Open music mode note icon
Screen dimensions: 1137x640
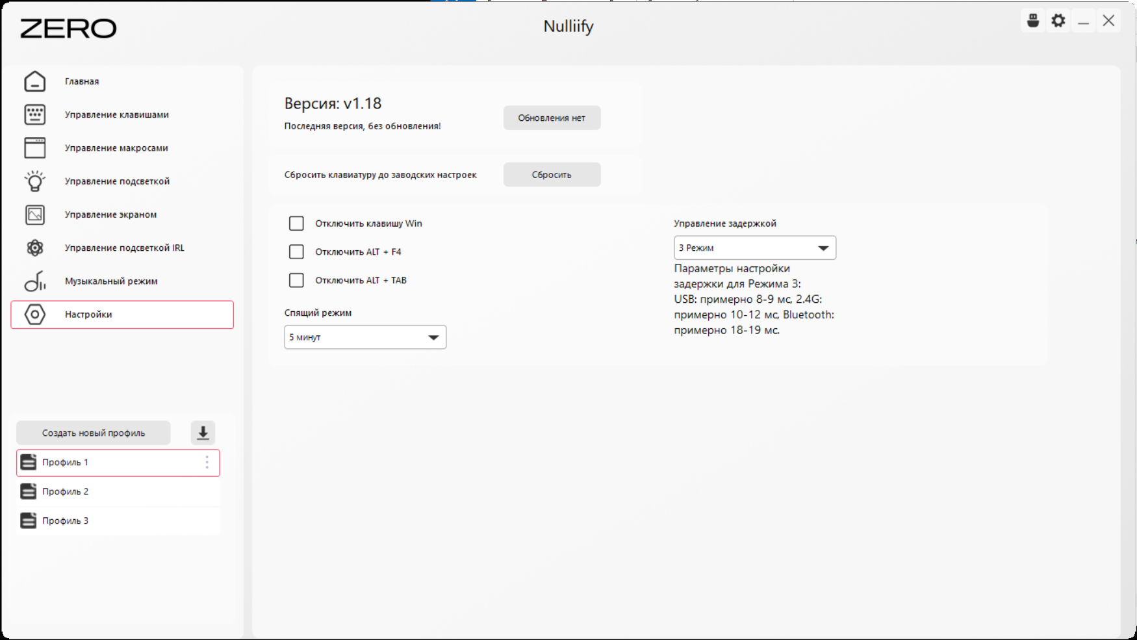coord(35,281)
